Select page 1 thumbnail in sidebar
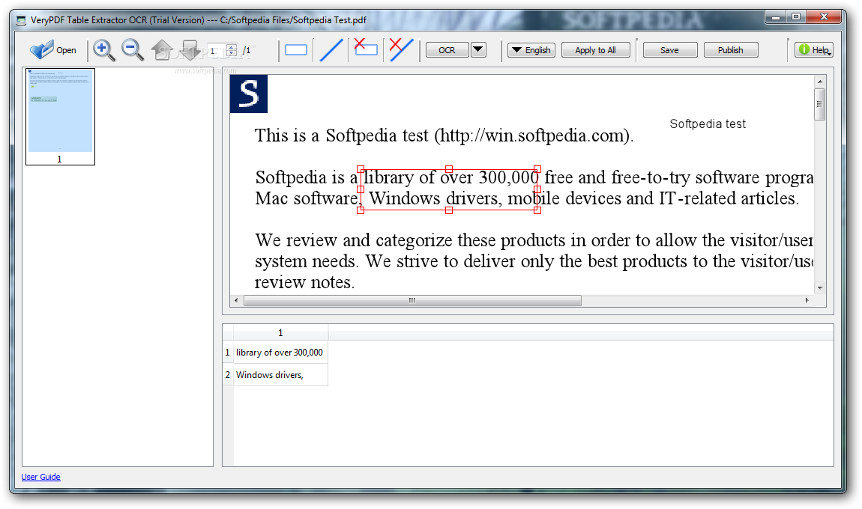The width and height of the screenshot is (862, 509). click(x=60, y=117)
